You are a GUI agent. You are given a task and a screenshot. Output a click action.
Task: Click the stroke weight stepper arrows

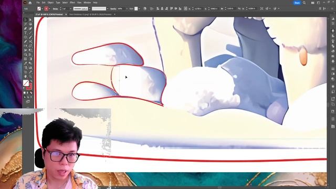click(x=60, y=8)
